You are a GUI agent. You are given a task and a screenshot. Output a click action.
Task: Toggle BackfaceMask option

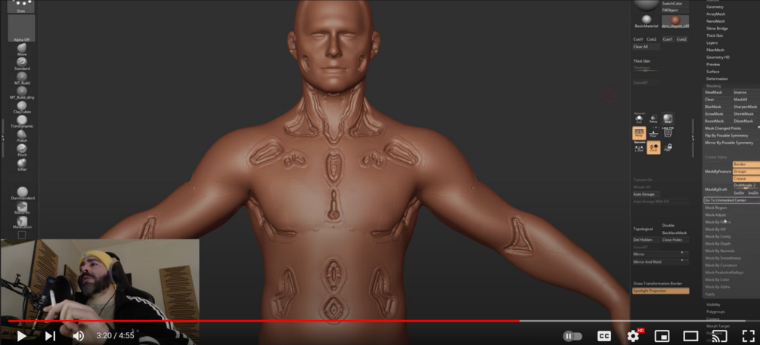(x=675, y=233)
